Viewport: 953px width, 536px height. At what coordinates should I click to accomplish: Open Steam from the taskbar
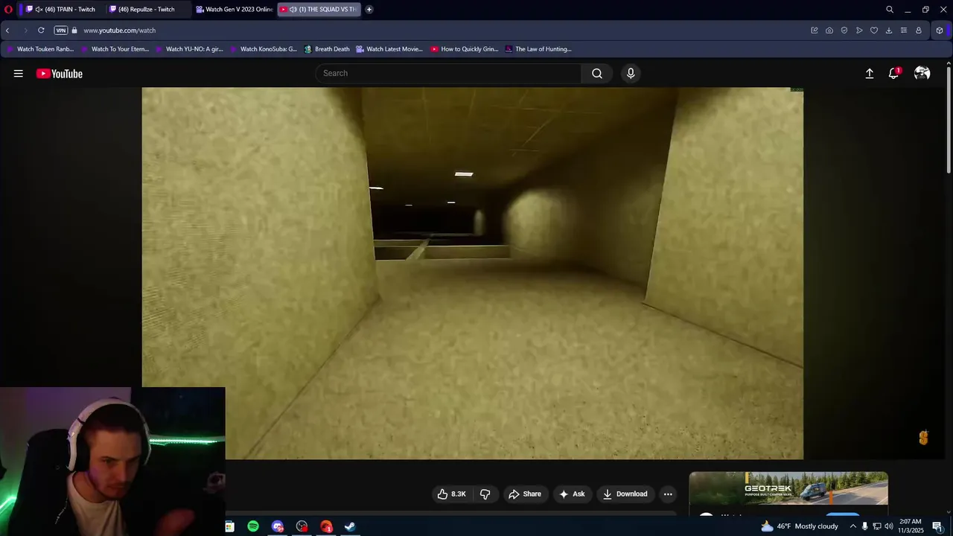tap(350, 526)
